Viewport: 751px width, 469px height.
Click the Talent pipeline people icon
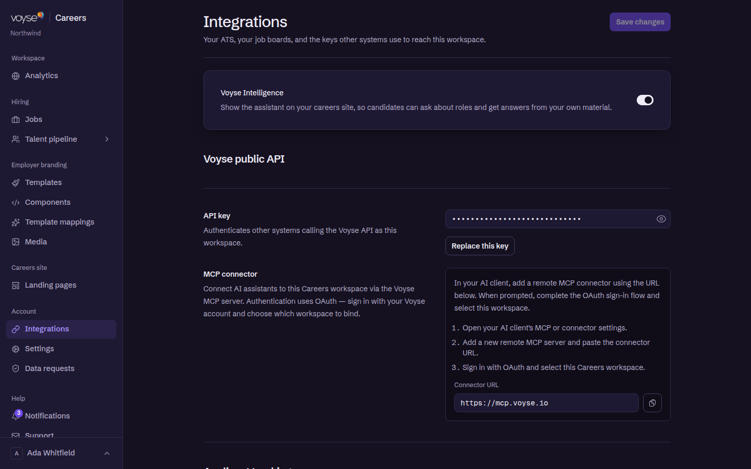tap(16, 140)
